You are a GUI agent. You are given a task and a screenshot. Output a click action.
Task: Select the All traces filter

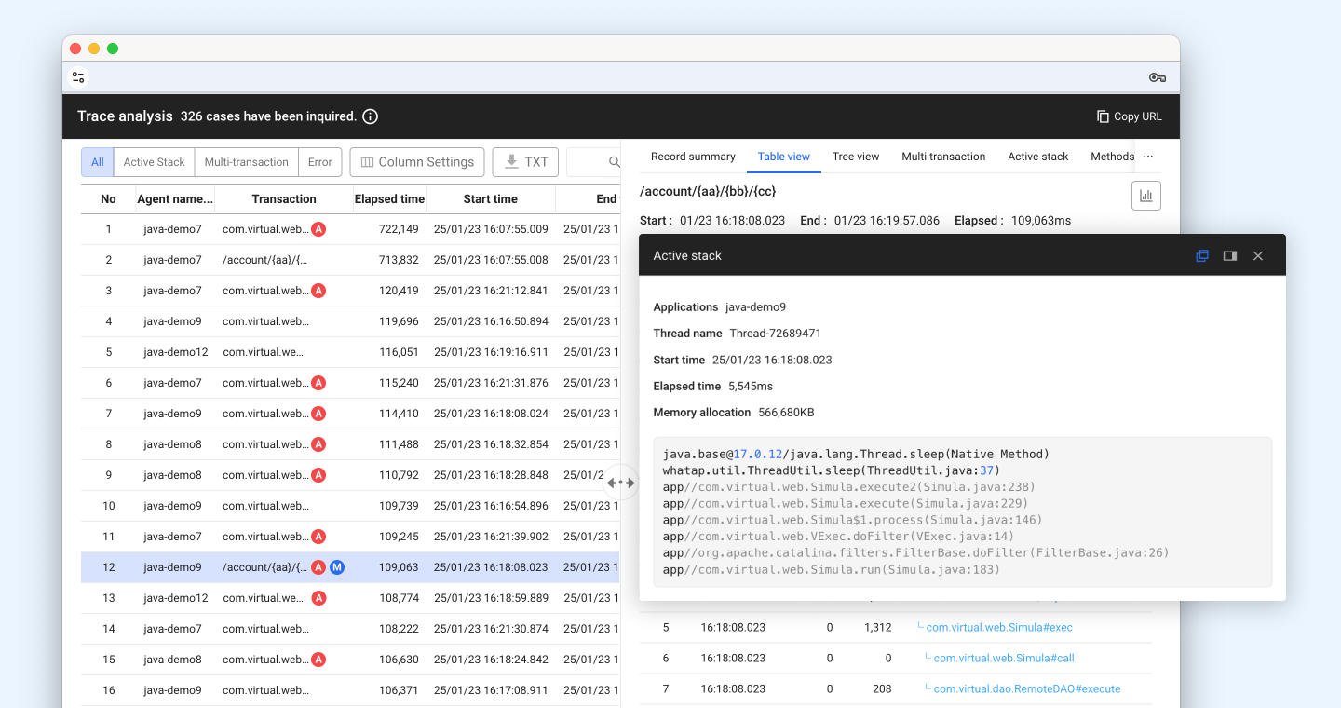tap(97, 161)
